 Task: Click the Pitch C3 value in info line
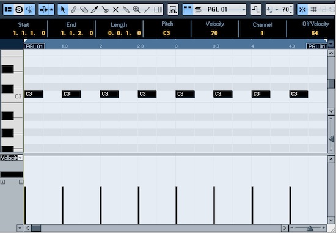coord(166,33)
